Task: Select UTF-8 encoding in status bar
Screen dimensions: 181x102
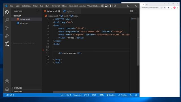Action: (87, 95)
